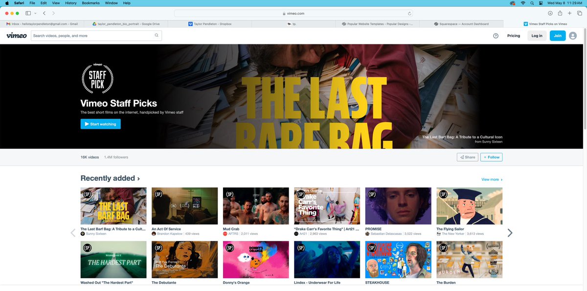Click the Safari address bar showing vimeo.com
587x291 pixels.
pyautogui.click(x=293, y=14)
